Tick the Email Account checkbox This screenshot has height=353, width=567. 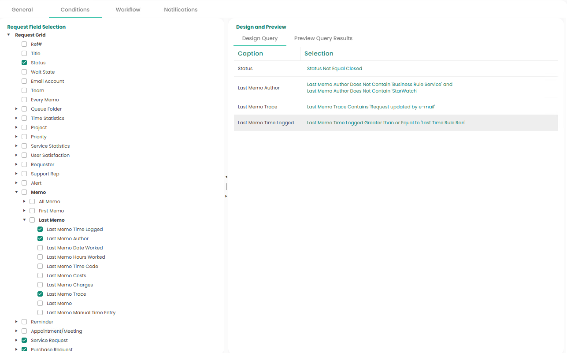tap(24, 81)
